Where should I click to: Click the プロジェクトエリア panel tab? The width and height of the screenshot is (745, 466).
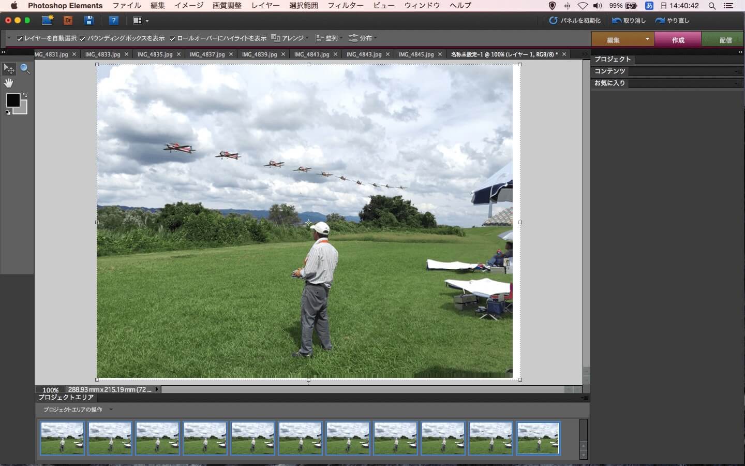[x=66, y=397]
